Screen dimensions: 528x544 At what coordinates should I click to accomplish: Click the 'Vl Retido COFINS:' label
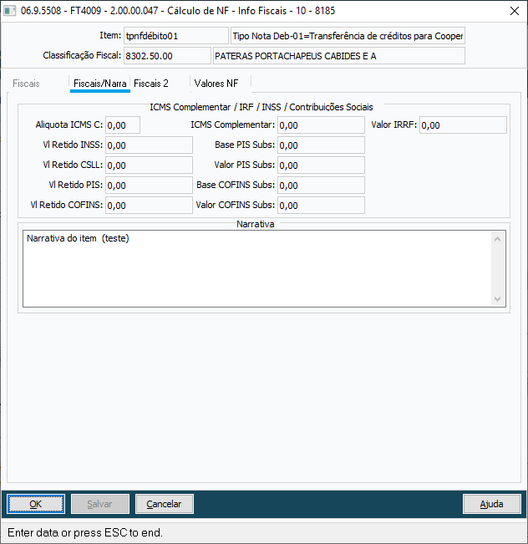click(x=66, y=205)
